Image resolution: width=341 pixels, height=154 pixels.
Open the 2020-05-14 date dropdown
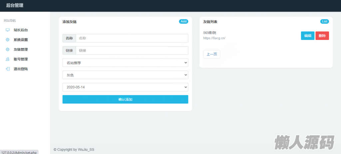(x=125, y=87)
